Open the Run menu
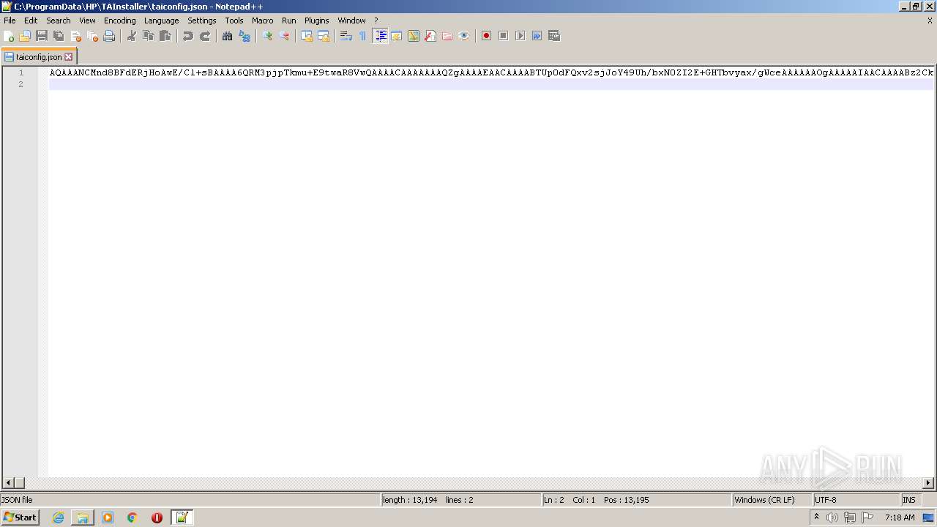 tap(289, 20)
